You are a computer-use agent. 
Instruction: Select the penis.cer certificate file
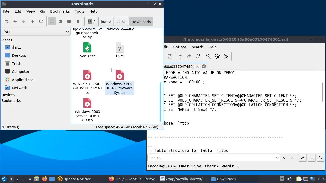[87, 50]
